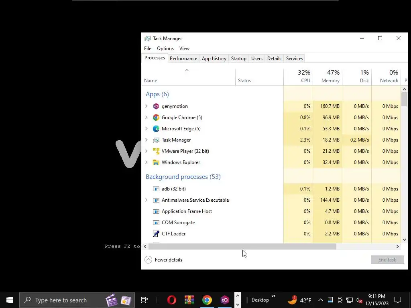Open Task View on the taskbar
The height and width of the screenshot is (308, 411).
(144, 300)
